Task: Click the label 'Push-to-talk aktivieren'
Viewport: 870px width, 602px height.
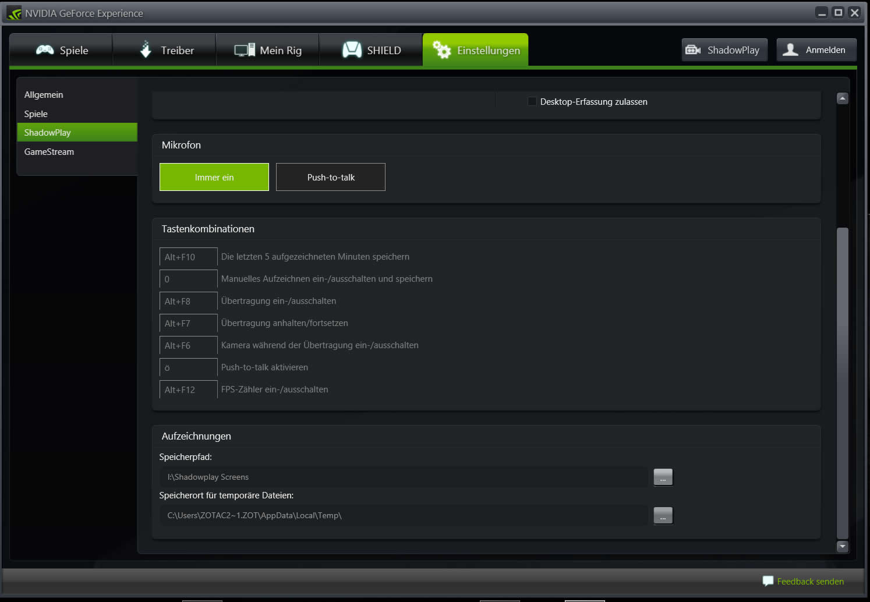Action: 264,367
